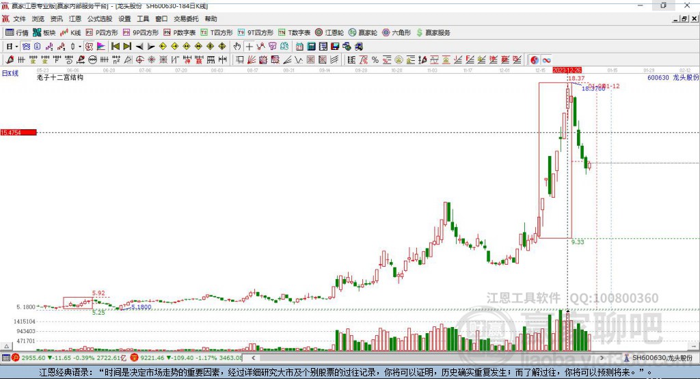Image resolution: width=700 pixels, height=379 pixels.
Task: Open the 六角形 hexagon tool
Action: (x=396, y=33)
